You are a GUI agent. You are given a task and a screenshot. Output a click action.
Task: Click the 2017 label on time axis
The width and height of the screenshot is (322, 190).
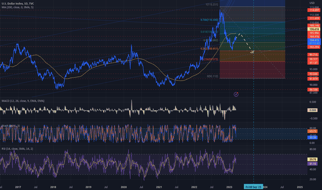click(x=18, y=187)
